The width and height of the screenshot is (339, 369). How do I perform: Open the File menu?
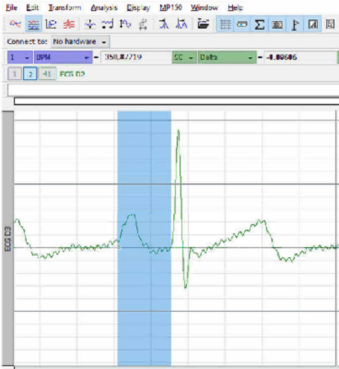[11, 8]
